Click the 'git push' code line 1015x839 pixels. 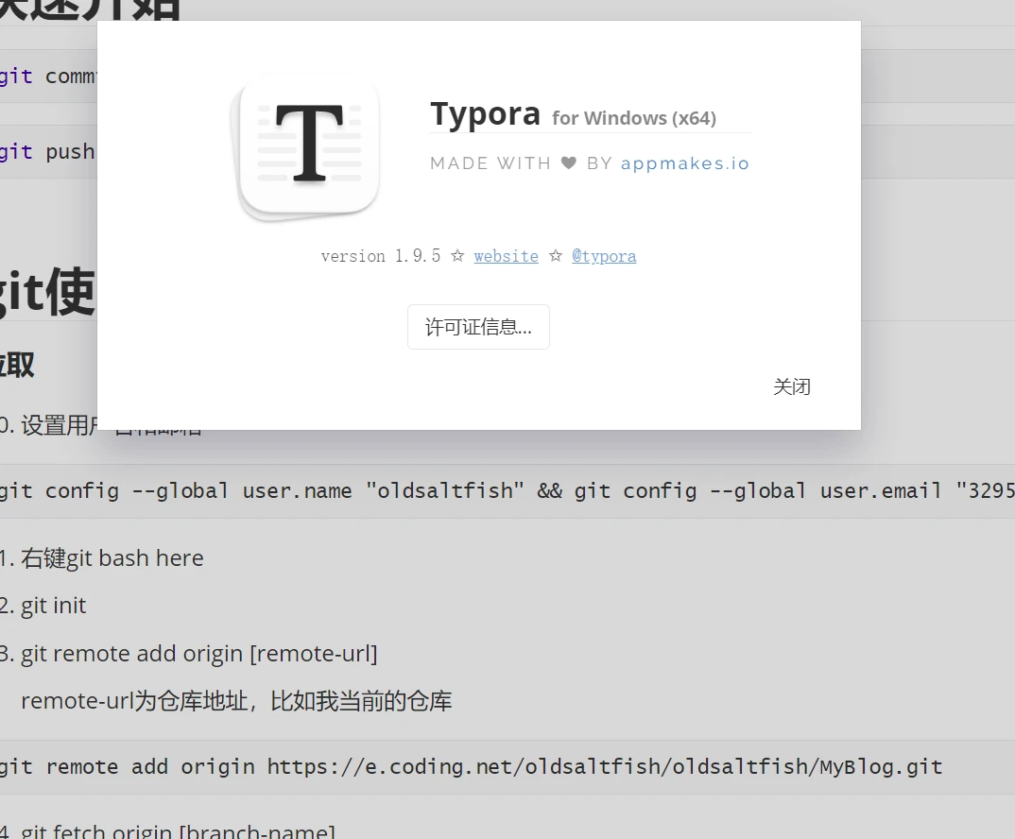point(48,151)
